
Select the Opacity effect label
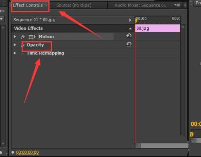[x=35, y=45]
